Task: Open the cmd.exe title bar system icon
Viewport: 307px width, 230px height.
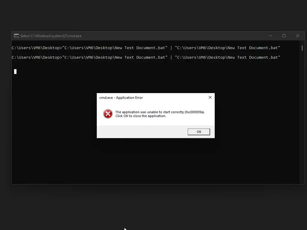Action: click(16, 36)
